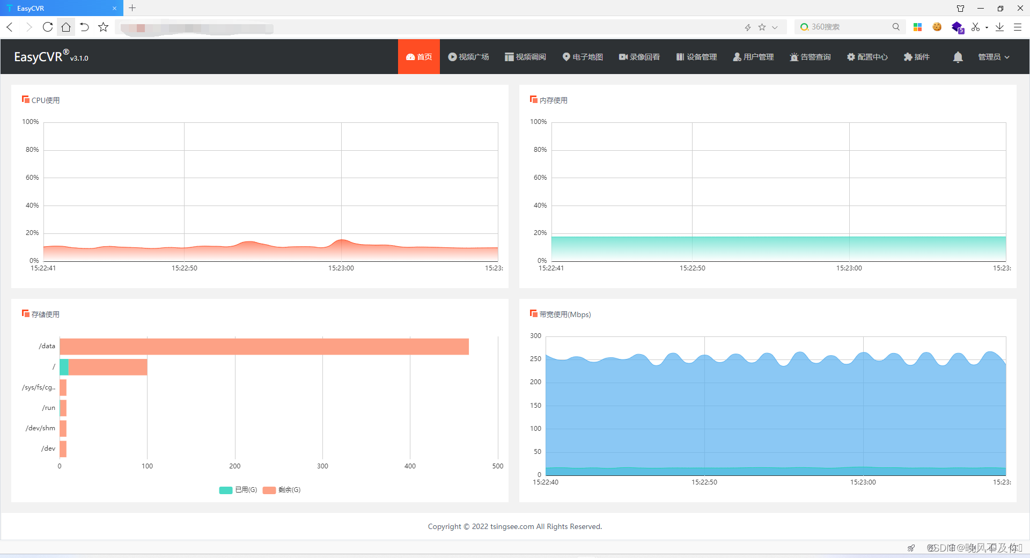Toggle the 剩余(G) legend item
1030x558 pixels.
pos(282,490)
